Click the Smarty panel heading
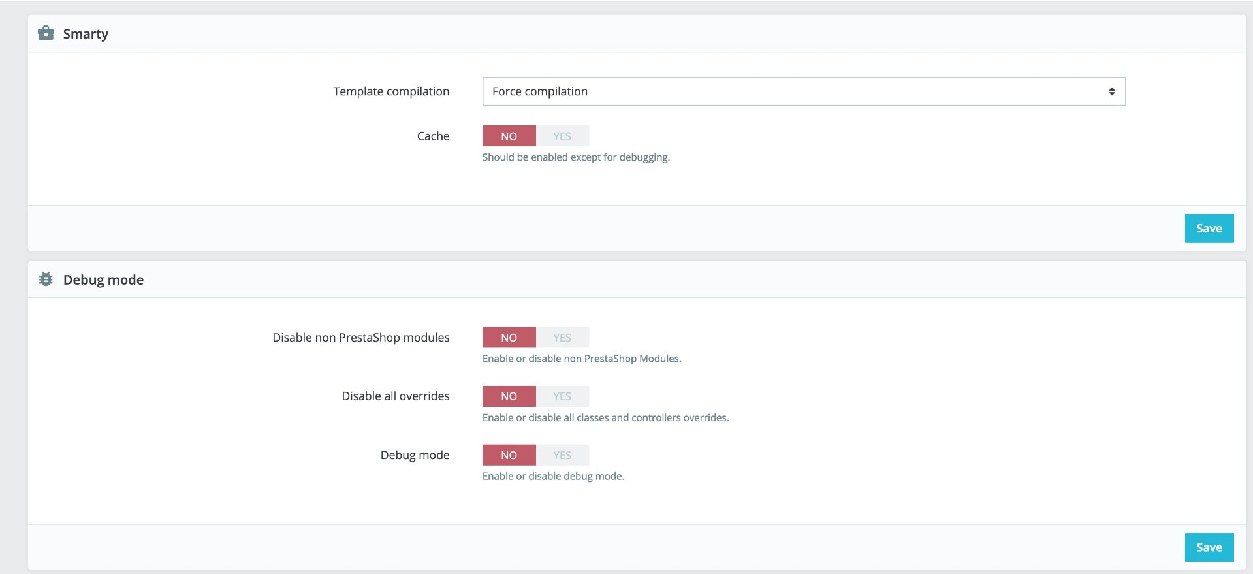 tap(86, 34)
